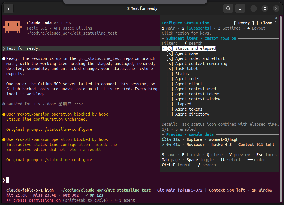
Task: Click the working directory path in statusline
Action: 106,190
